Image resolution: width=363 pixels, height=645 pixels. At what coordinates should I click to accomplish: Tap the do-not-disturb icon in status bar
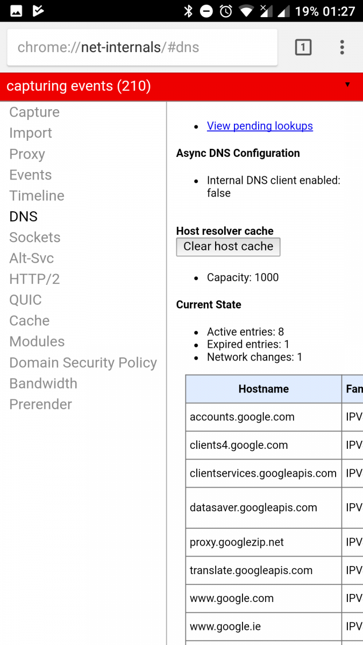tap(207, 11)
